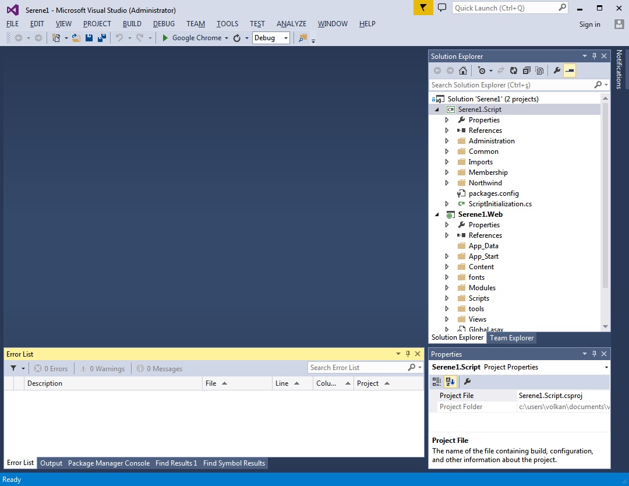Switch to Find Symbol Results tab
This screenshot has width=629, height=486.
[x=234, y=463]
